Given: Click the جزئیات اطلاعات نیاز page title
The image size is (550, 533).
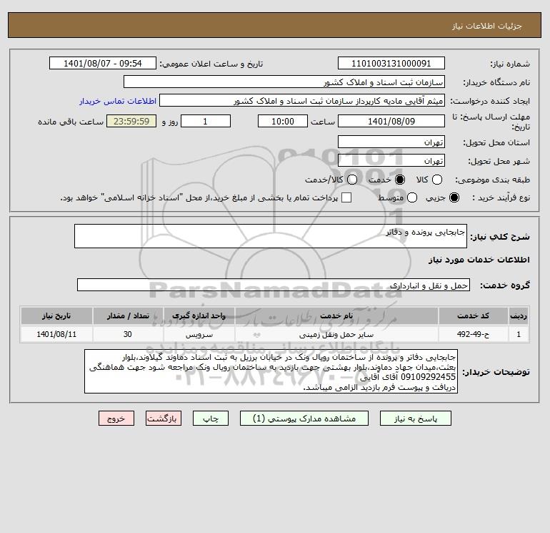Looking at the screenshot, I should [487, 26].
